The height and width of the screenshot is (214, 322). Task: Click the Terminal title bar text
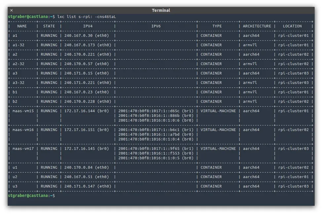pos(161,10)
